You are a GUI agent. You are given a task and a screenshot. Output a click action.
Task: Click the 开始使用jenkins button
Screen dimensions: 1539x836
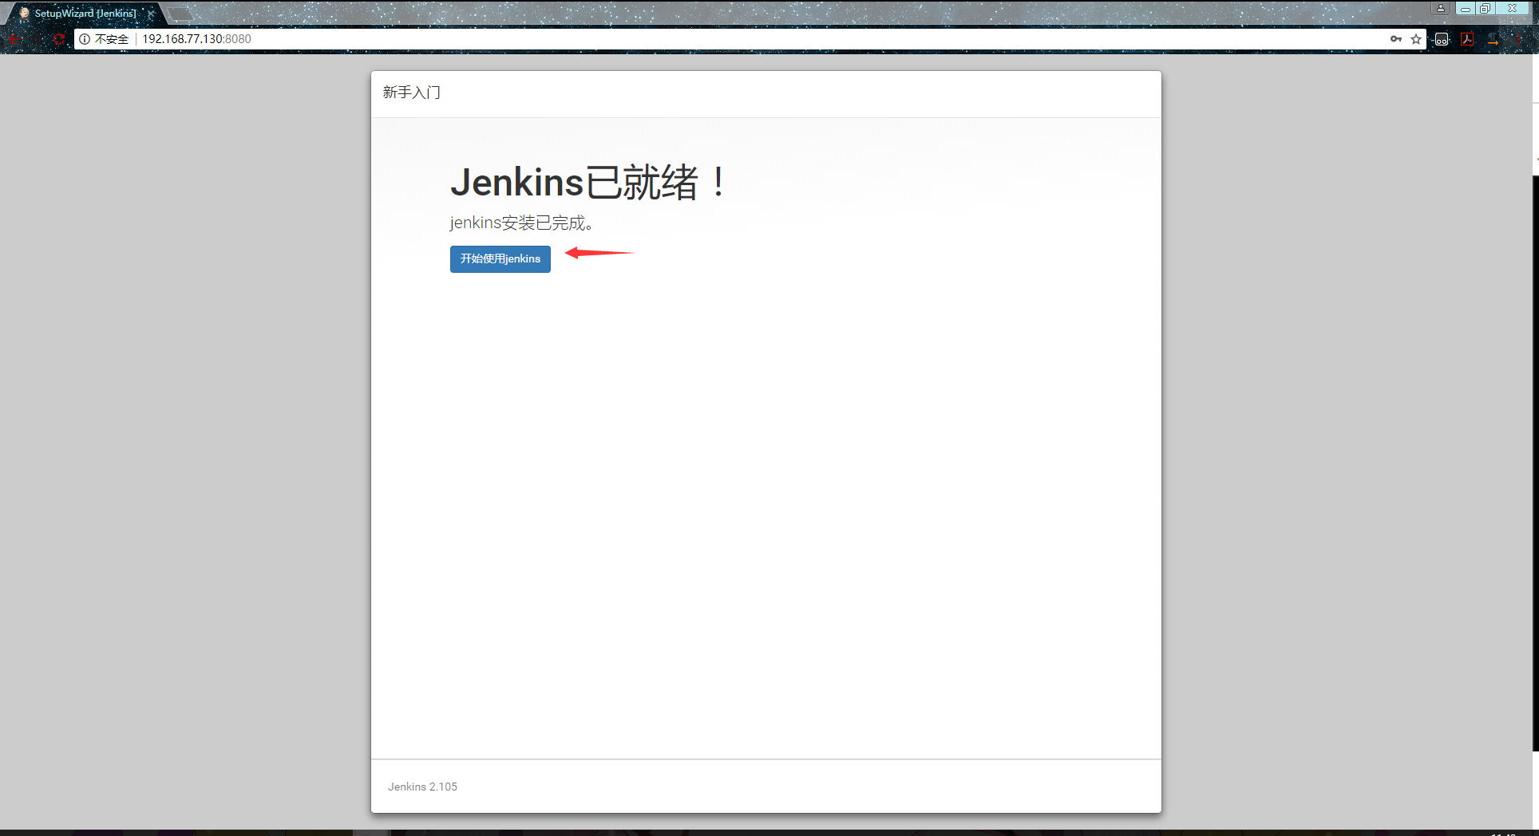point(500,258)
